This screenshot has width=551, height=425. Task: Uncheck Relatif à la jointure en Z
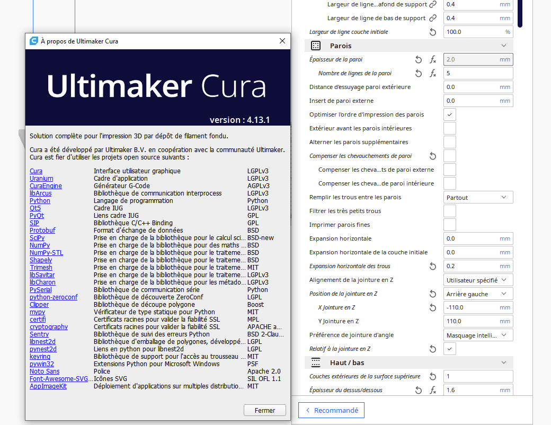449,349
